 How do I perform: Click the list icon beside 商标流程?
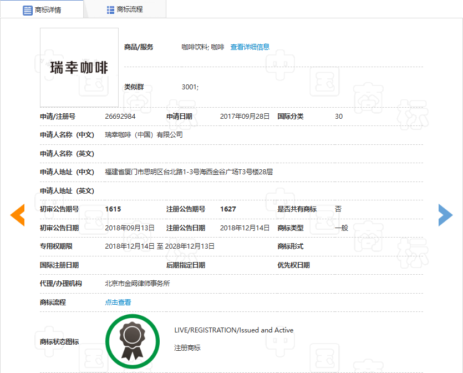click(x=110, y=10)
